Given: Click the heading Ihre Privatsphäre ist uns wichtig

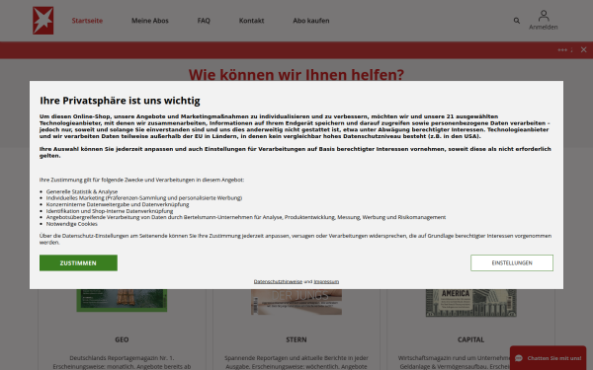Looking at the screenshot, I should point(120,101).
